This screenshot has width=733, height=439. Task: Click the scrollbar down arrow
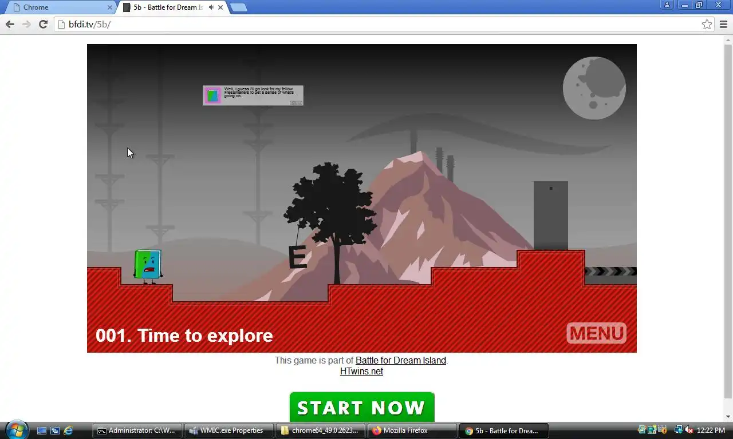click(728, 417)
